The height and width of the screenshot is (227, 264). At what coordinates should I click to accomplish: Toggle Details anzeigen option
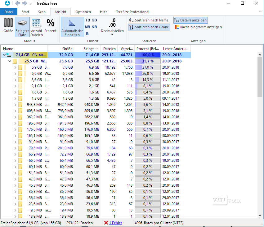pos(190,20)
